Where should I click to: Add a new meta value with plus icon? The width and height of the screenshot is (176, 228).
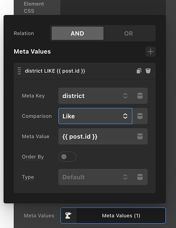150,52
